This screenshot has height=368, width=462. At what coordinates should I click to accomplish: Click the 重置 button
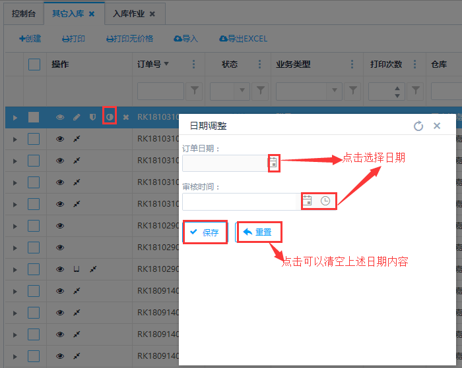coord(259,232)
